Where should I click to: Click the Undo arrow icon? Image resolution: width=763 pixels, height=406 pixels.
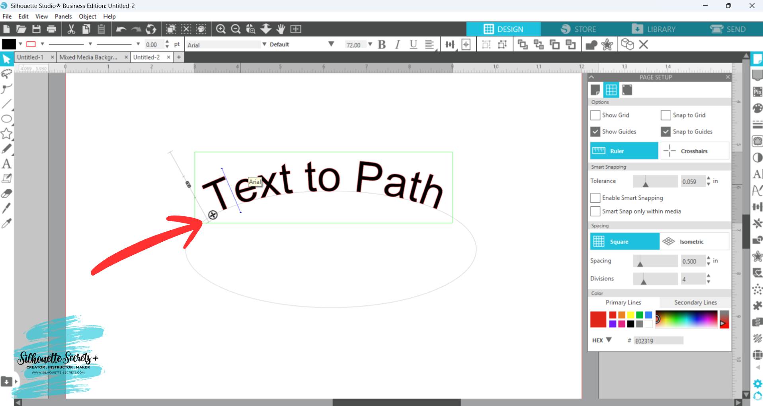pos(121,29)
